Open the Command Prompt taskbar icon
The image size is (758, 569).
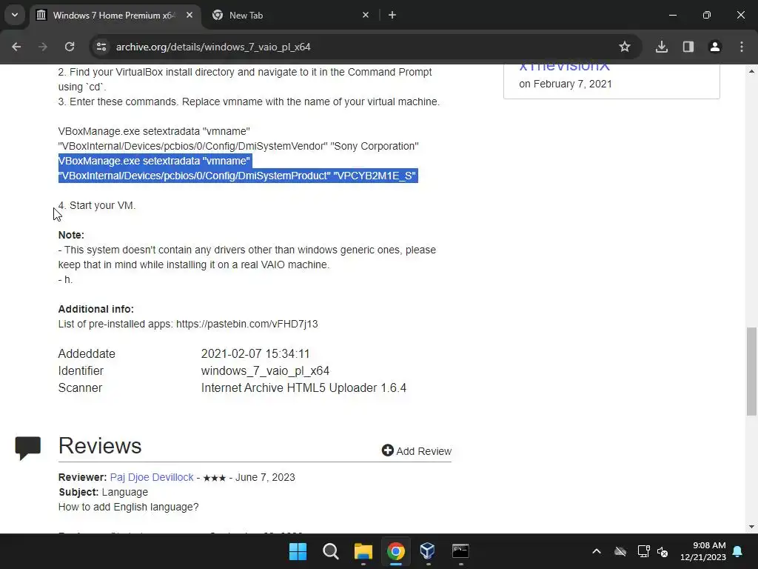pyautogui.click(x=460, y=551)
